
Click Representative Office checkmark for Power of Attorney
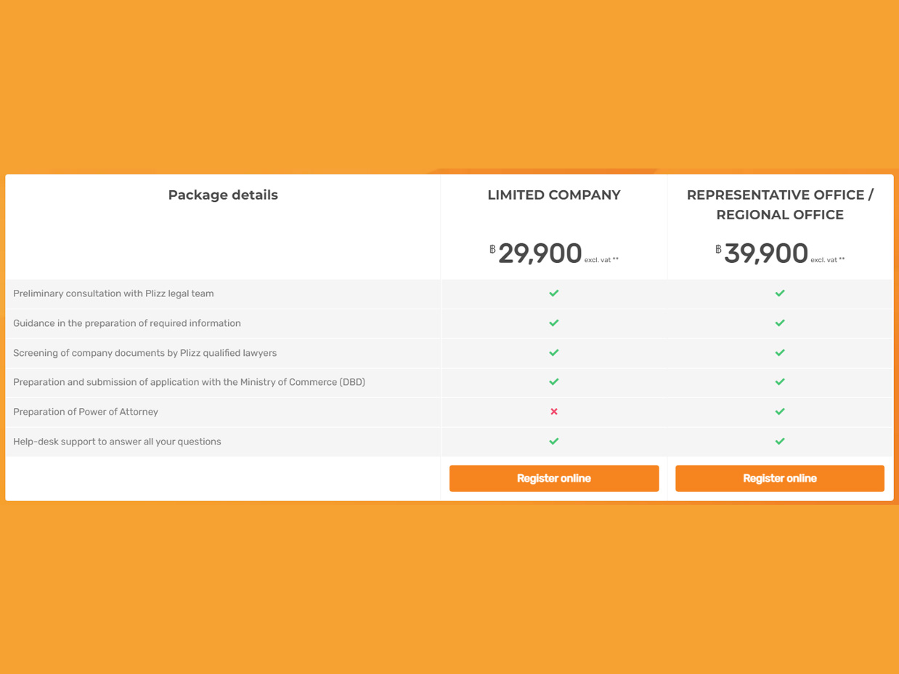780,412
